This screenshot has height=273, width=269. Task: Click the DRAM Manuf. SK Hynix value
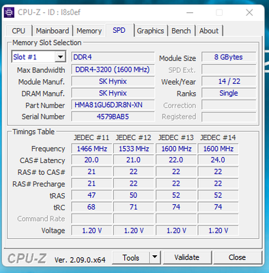coord(113,93)
